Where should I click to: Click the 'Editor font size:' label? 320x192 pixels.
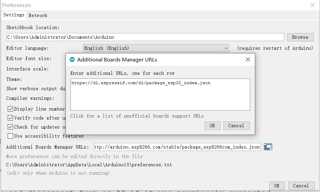29,58
